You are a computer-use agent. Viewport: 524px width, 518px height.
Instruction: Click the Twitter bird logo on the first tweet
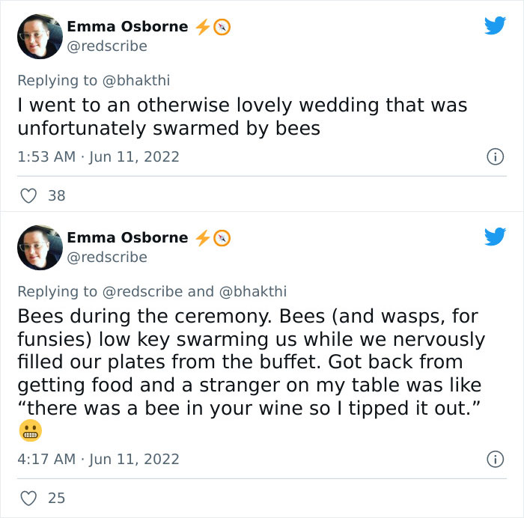pyautogui.click(x=495, y=26)
